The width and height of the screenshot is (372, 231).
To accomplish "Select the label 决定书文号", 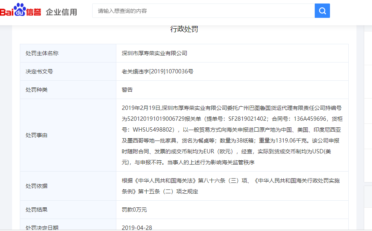I will 39,71.
